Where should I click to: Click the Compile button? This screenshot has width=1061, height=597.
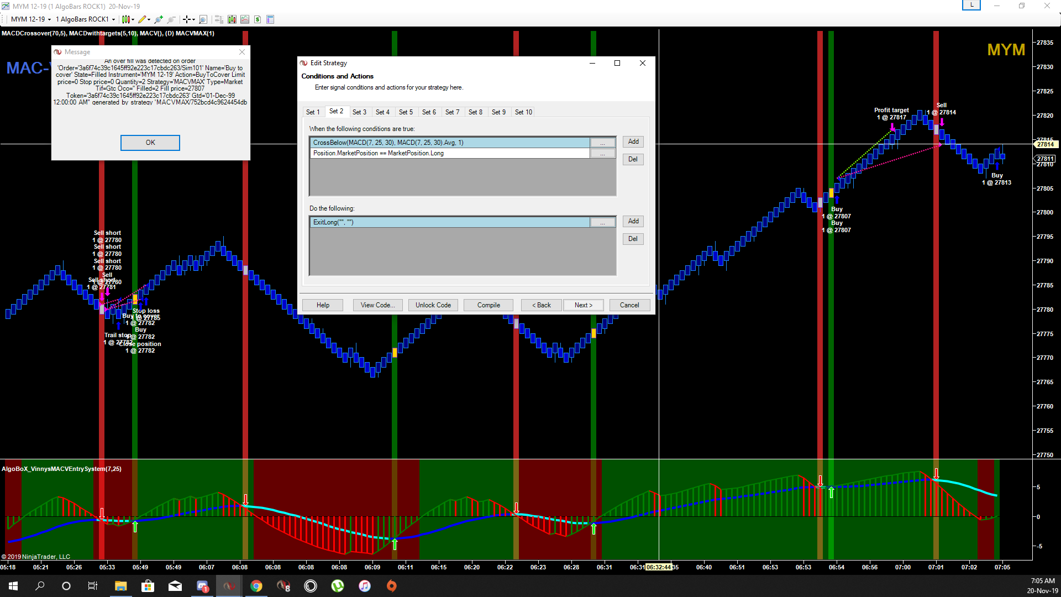(488, 305)
